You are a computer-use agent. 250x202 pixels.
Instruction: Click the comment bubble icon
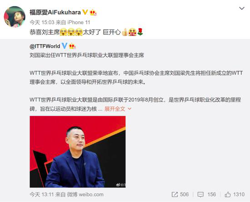coord(200,195)
